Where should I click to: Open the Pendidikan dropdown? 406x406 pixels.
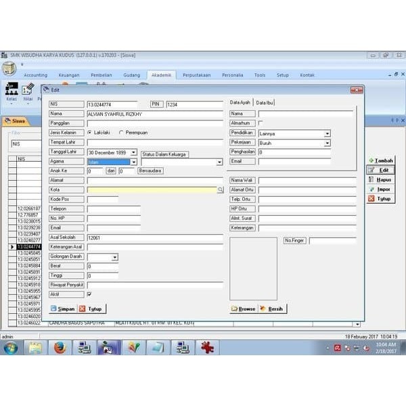tap(328, 133)
